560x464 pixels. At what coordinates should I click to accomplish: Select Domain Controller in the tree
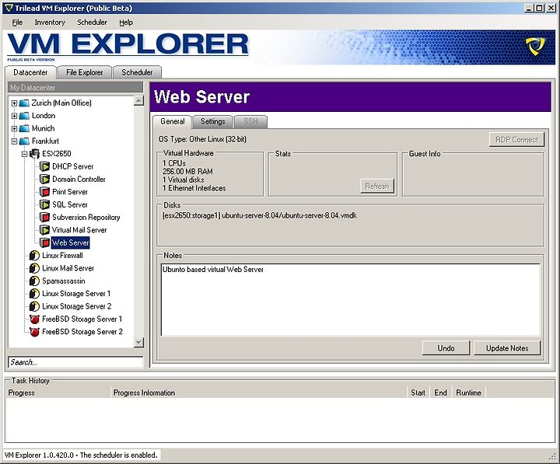click(79, 180)
